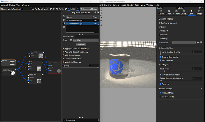
Task: Close the Project panel with X icon
Action: (x=203, y=8)
